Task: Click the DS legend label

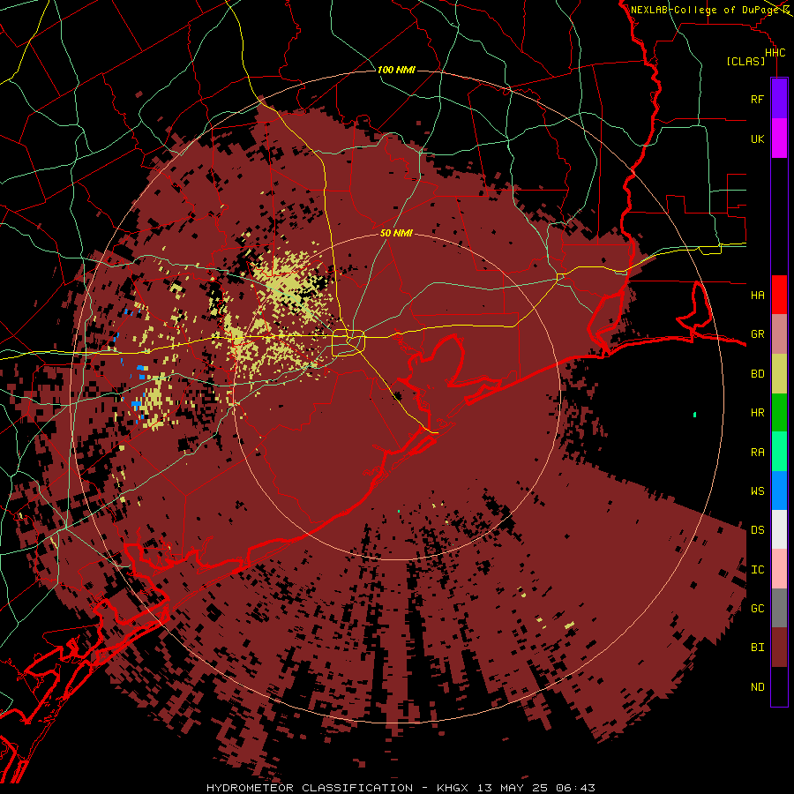Action: (x=758, y=530)
